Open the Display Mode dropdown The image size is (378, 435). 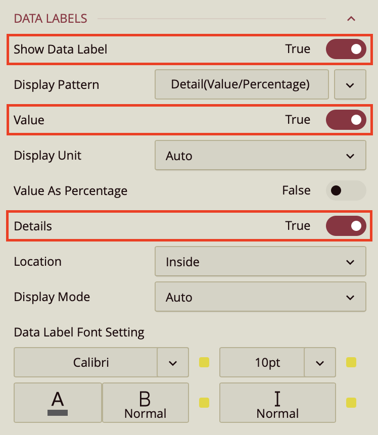click(260, 297)
